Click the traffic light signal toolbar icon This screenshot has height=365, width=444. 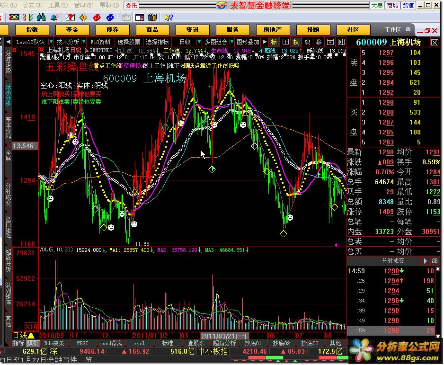(x=15, y=18)
